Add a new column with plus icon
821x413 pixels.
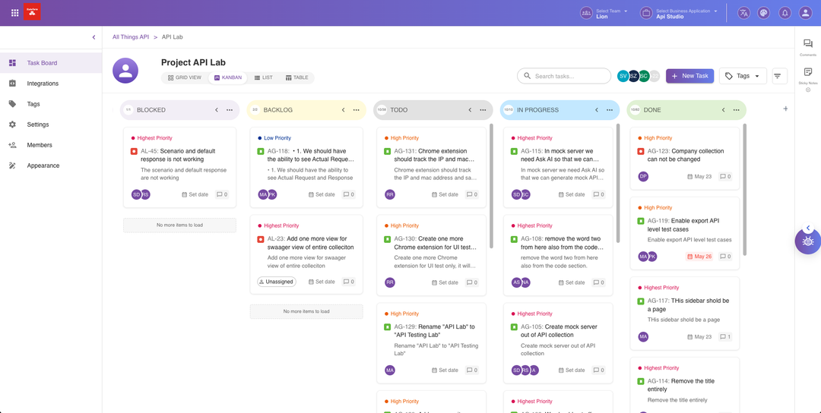[785, 109]
